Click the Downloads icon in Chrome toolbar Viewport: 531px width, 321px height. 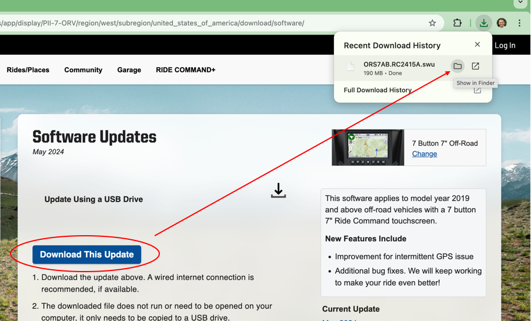coord(483,23)
